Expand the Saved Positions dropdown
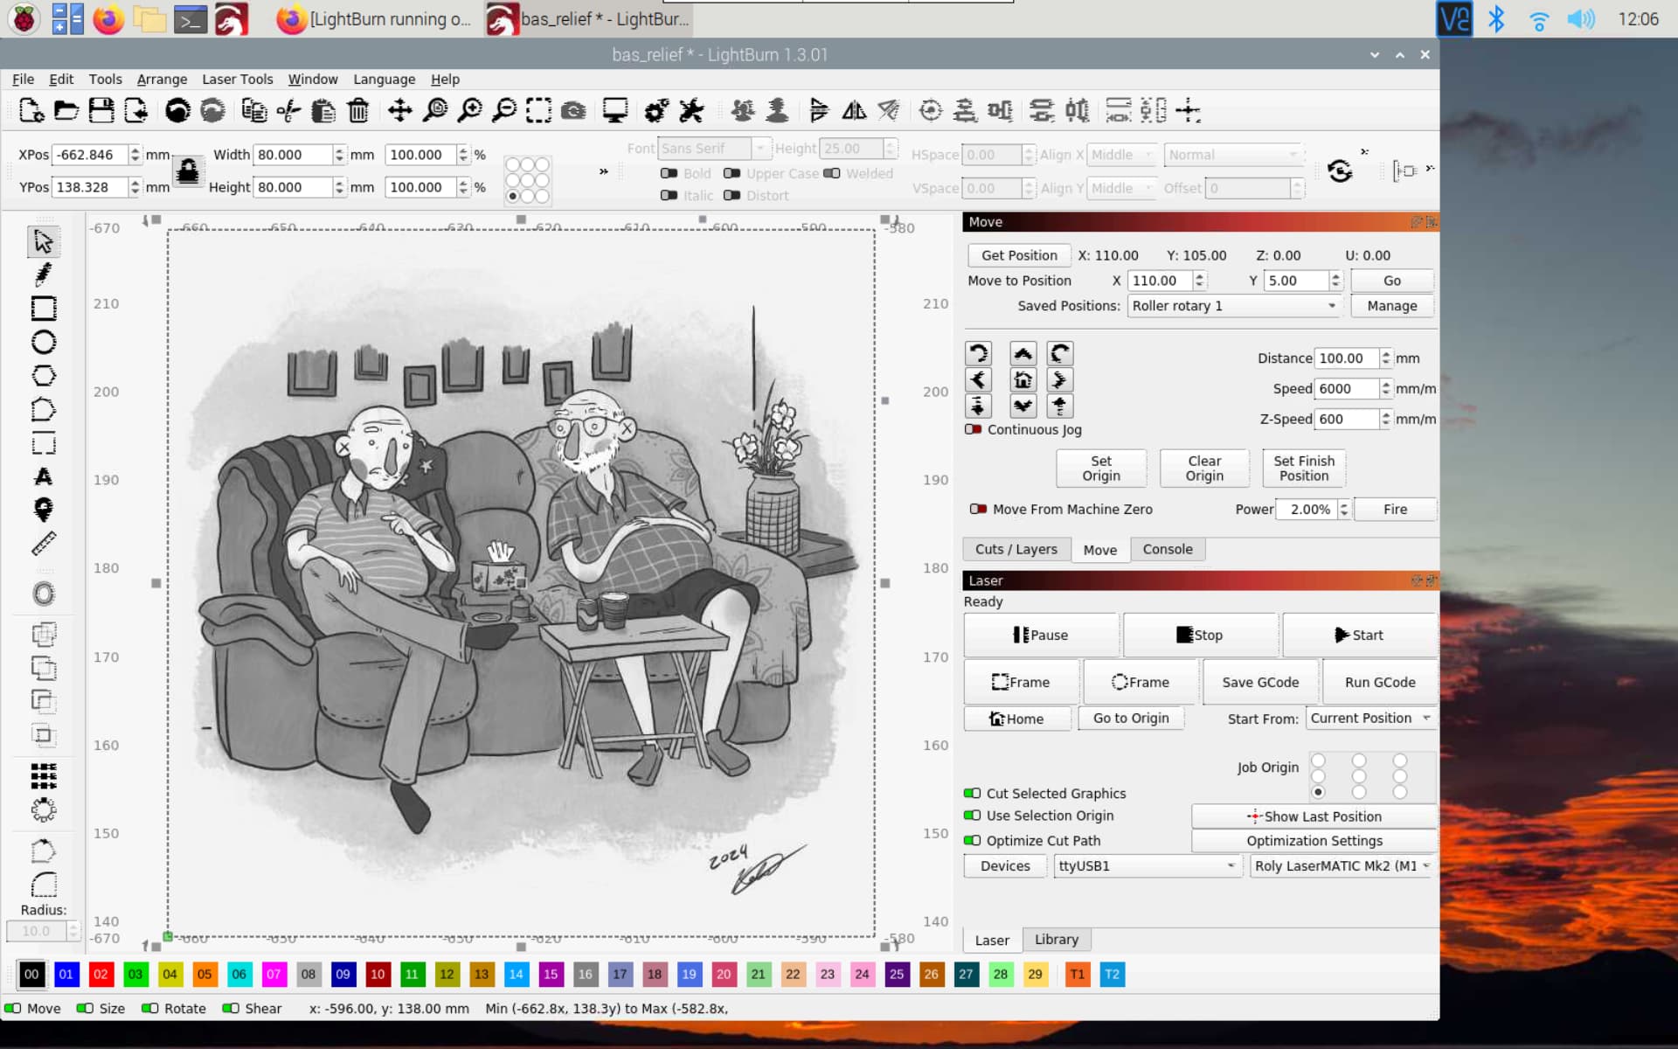Image resolution: width=1678 pixels, height=1049 pixels. 1234,306
